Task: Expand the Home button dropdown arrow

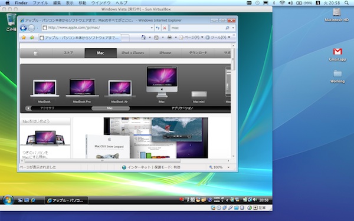Action: point(149,38)
